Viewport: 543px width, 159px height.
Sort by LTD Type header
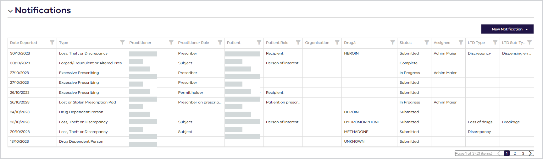476,43
